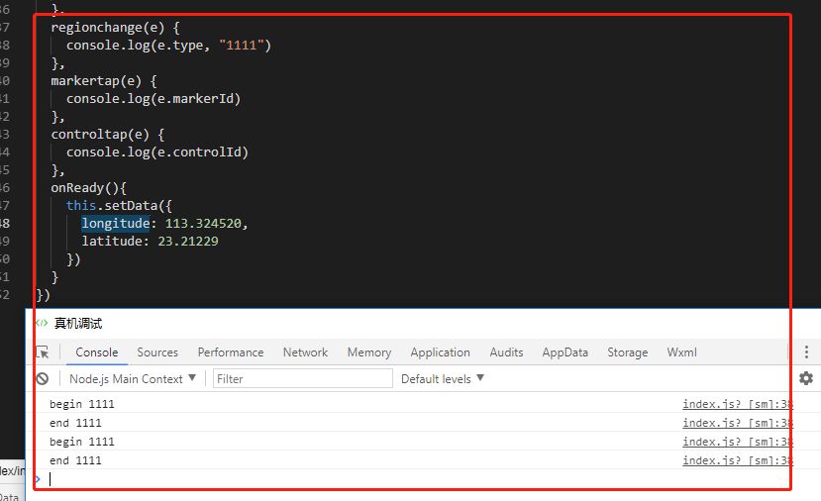Click the markertap(e) function name
Image resolution: width=821 pixels, height=501 pixels.
[96, 81]
